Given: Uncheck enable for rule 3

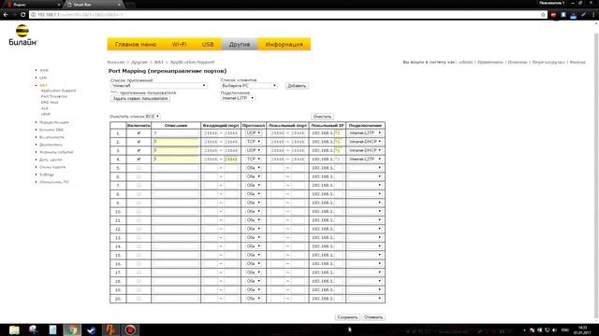Looking at the screenshot, I should coord(139,150).
